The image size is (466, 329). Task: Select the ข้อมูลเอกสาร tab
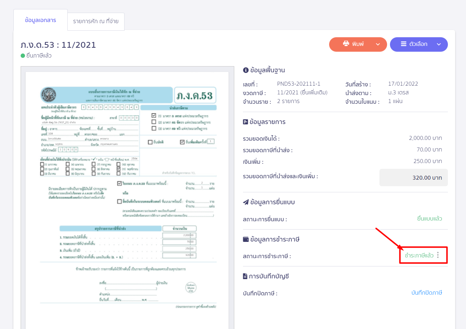(x=41, y=20)
